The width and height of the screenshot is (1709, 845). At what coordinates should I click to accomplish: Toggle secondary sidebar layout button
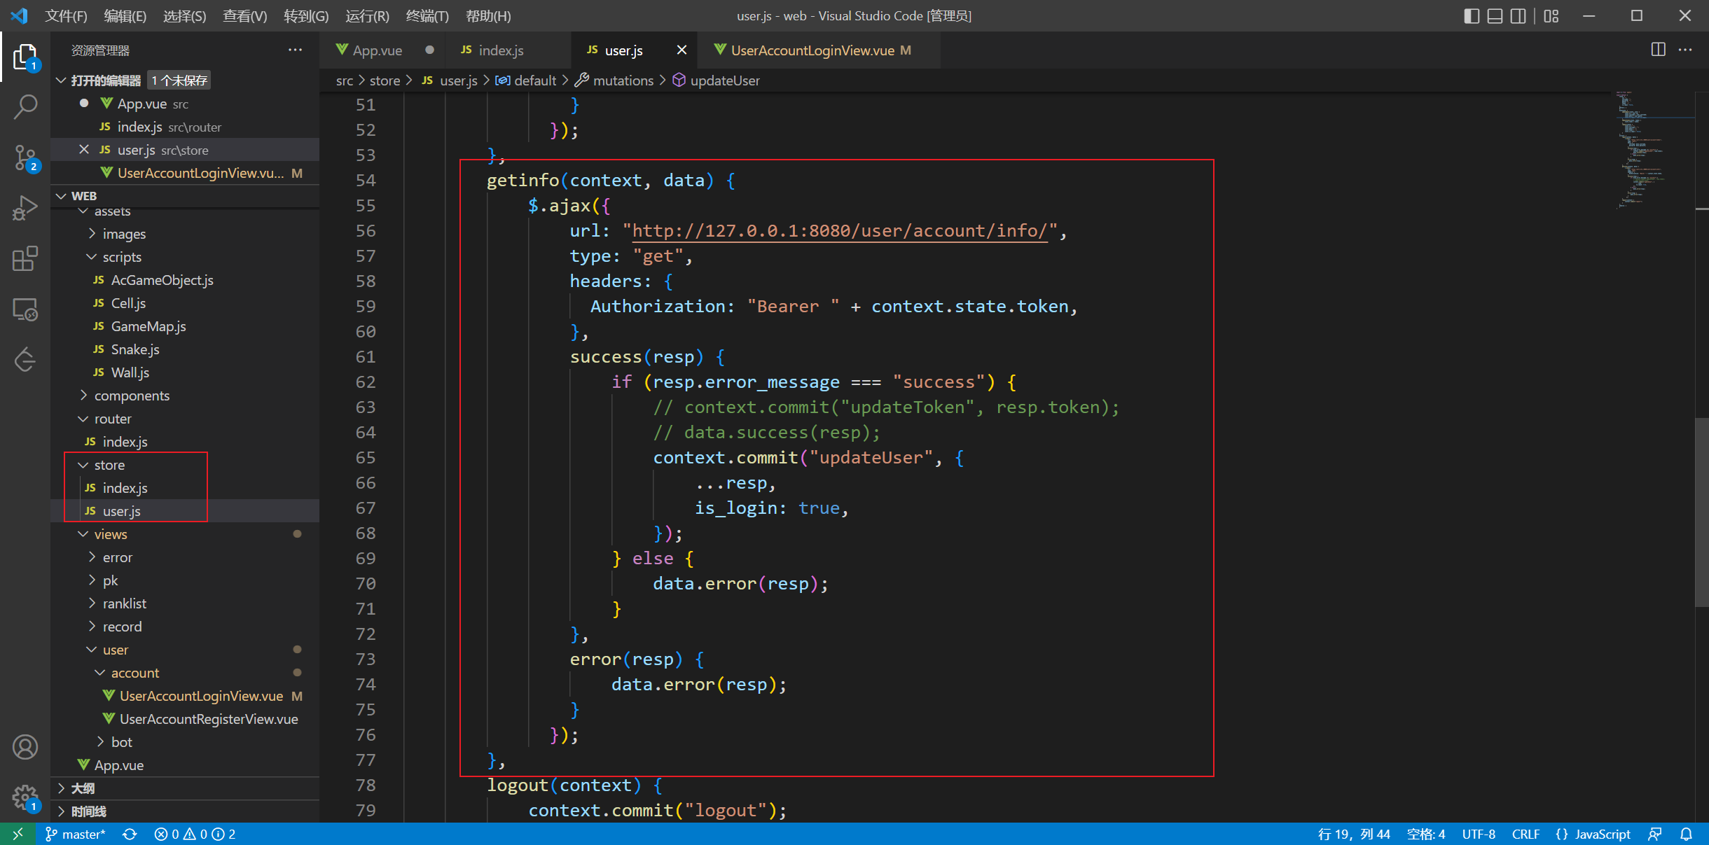(1518, 15)
